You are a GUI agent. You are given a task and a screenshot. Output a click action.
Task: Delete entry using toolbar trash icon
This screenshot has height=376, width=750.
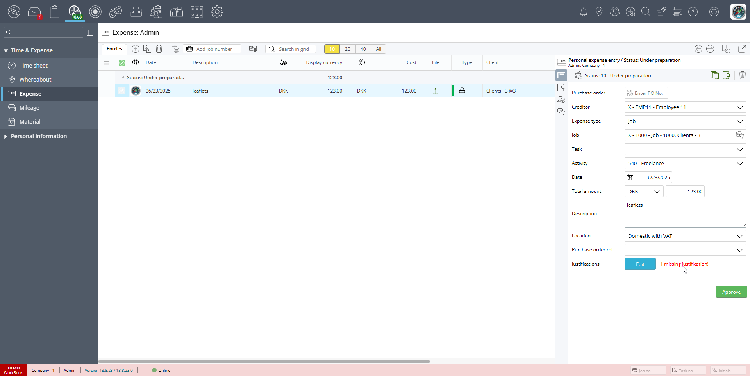pyautogui.click(x=159, y=49)
